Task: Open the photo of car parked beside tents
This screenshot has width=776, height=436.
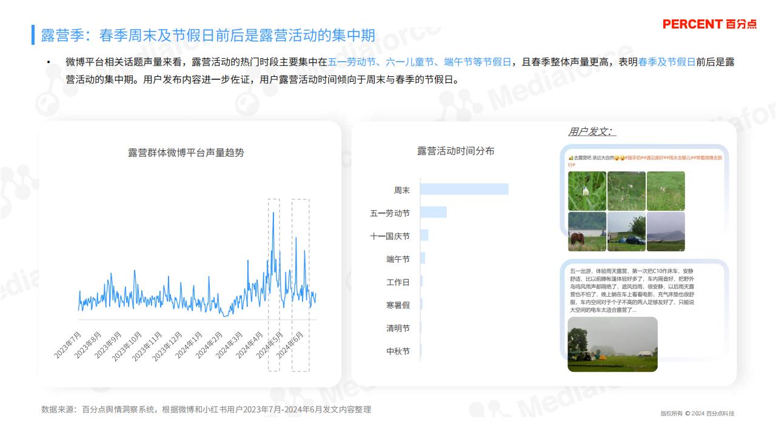Action: click(626, 231)
